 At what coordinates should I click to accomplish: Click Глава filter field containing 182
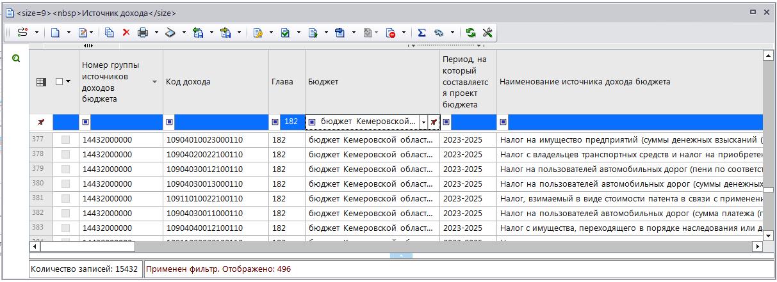pyautogui.click(x=292, y=121)
